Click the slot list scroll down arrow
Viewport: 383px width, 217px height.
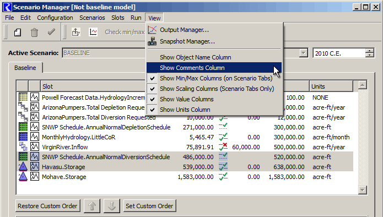tap(362, 189)
